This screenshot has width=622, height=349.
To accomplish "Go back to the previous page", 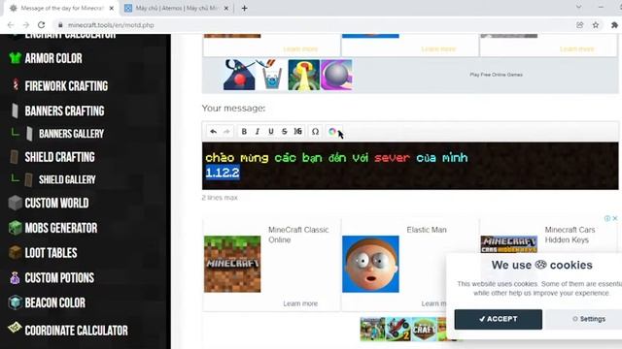I will [x=11, y=25].
